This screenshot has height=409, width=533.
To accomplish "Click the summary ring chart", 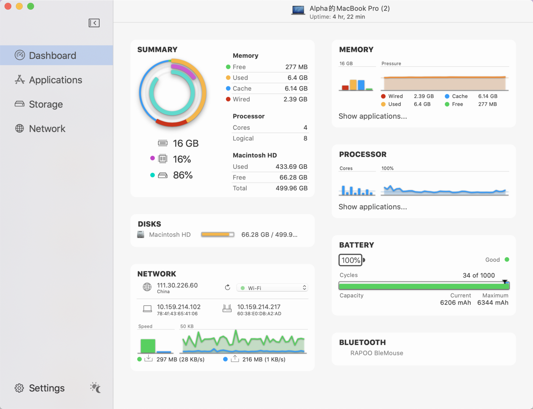I will click(x=172, y=93).
